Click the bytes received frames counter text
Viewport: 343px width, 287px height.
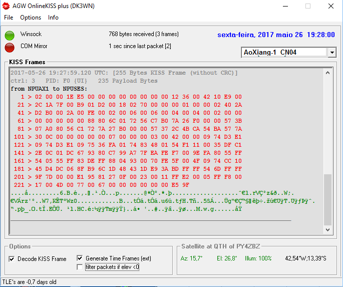click(143, 35)
